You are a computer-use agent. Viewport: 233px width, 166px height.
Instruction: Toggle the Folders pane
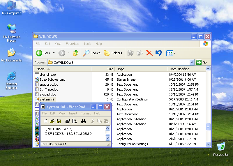coord(113,53)
